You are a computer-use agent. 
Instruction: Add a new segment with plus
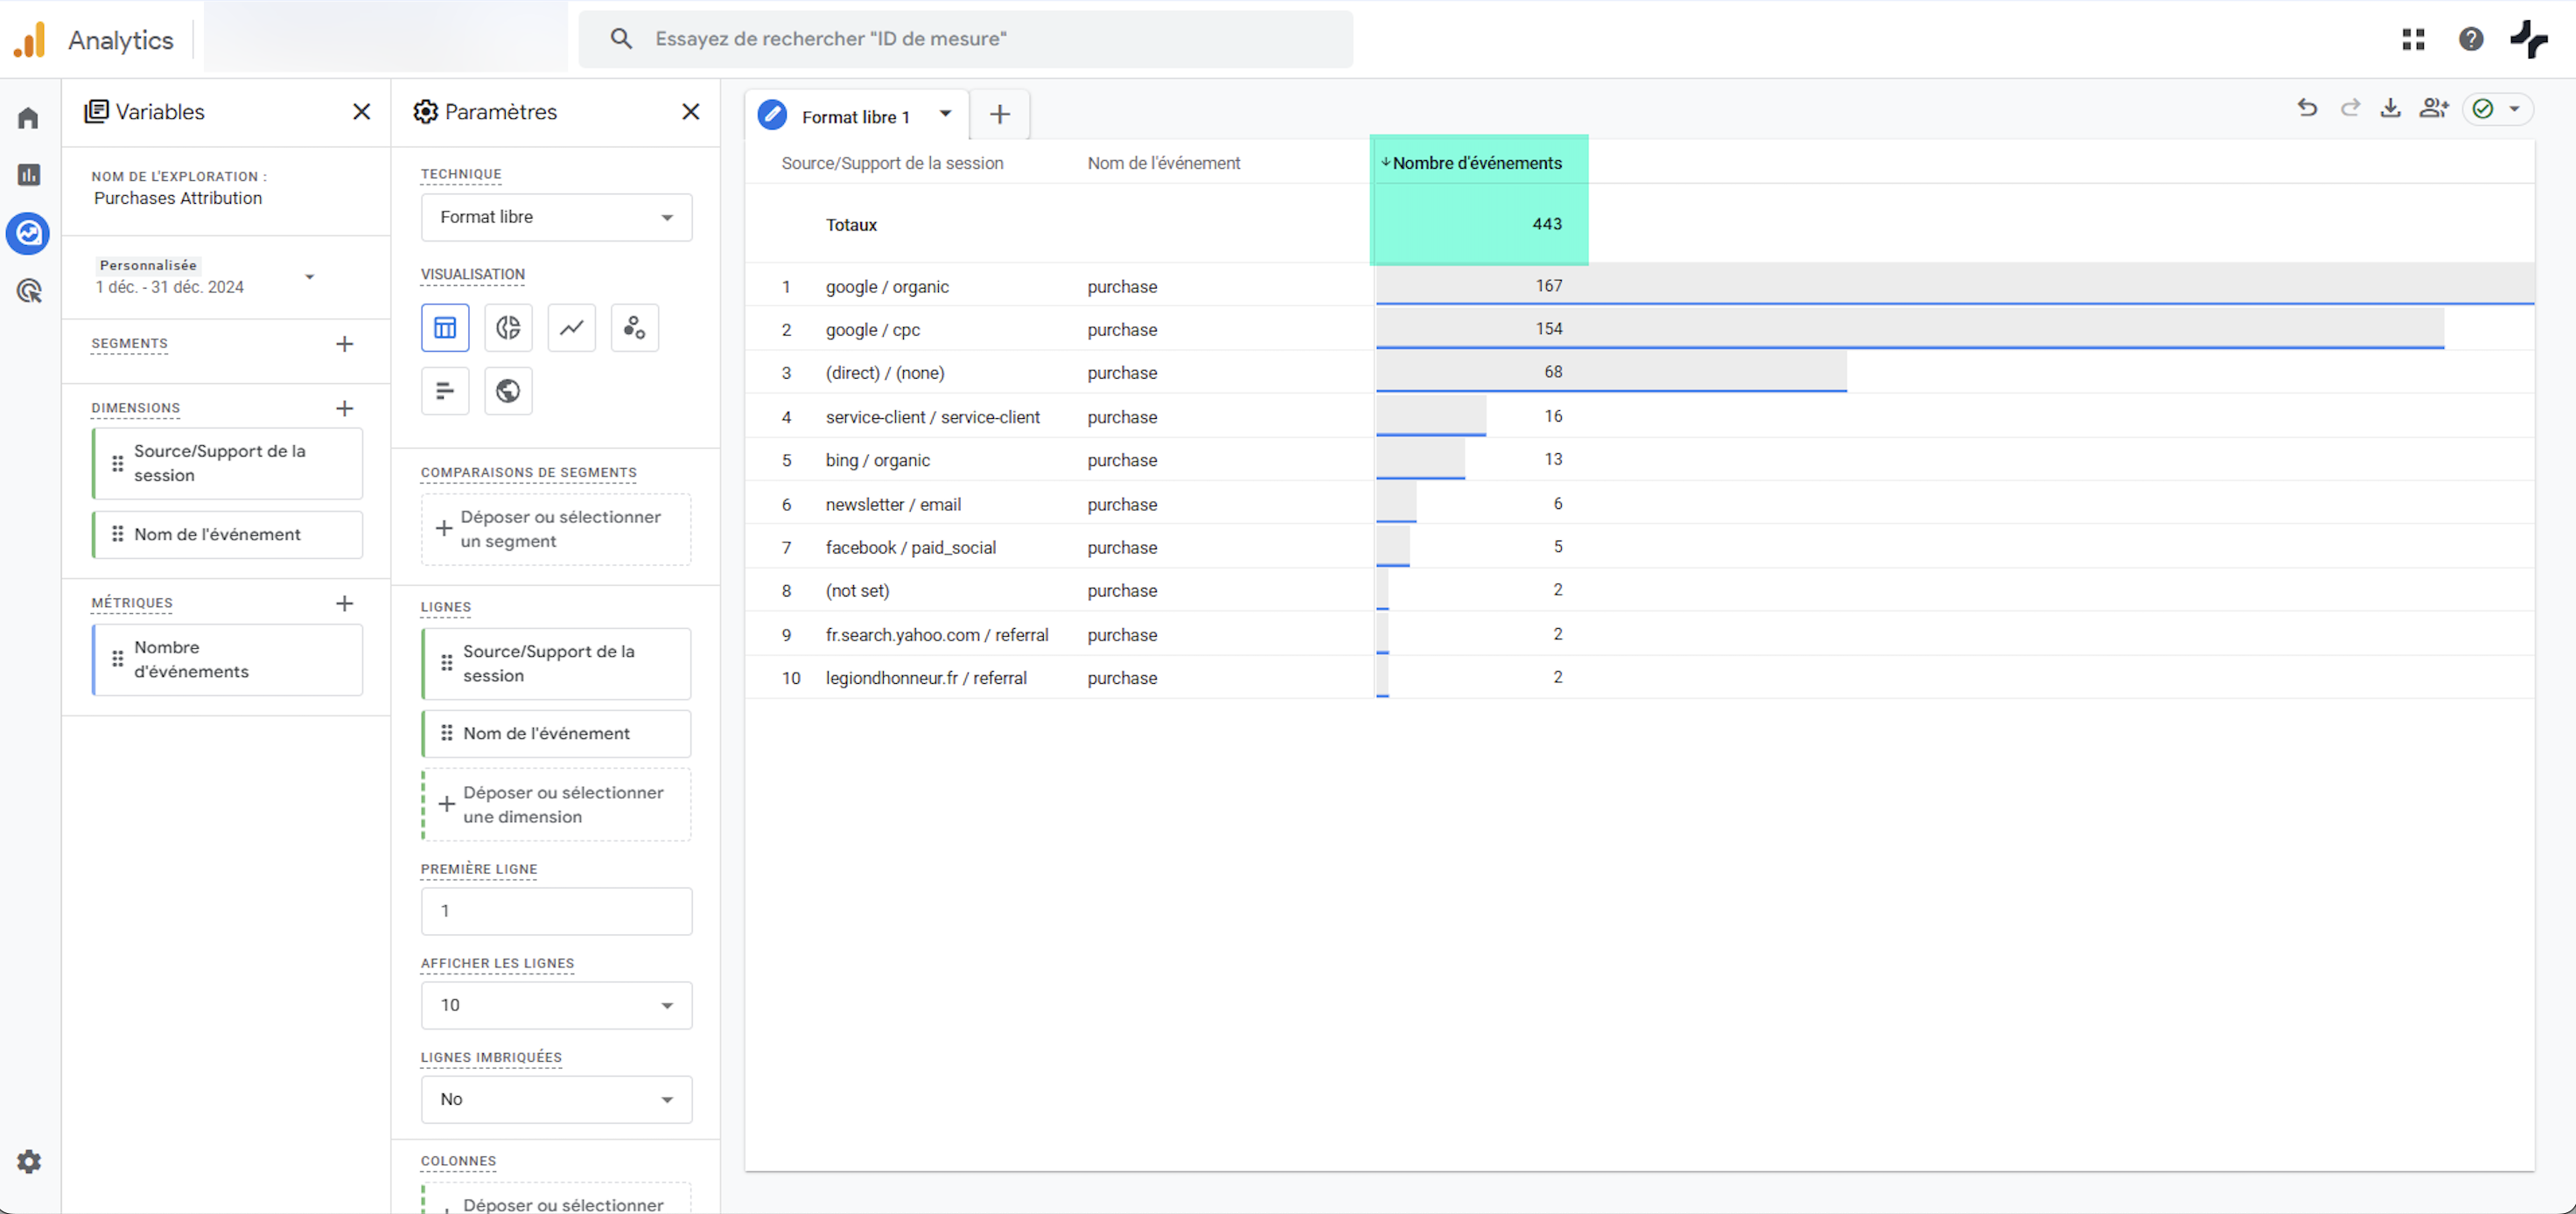pyautogui.click(x=344, y=344)
